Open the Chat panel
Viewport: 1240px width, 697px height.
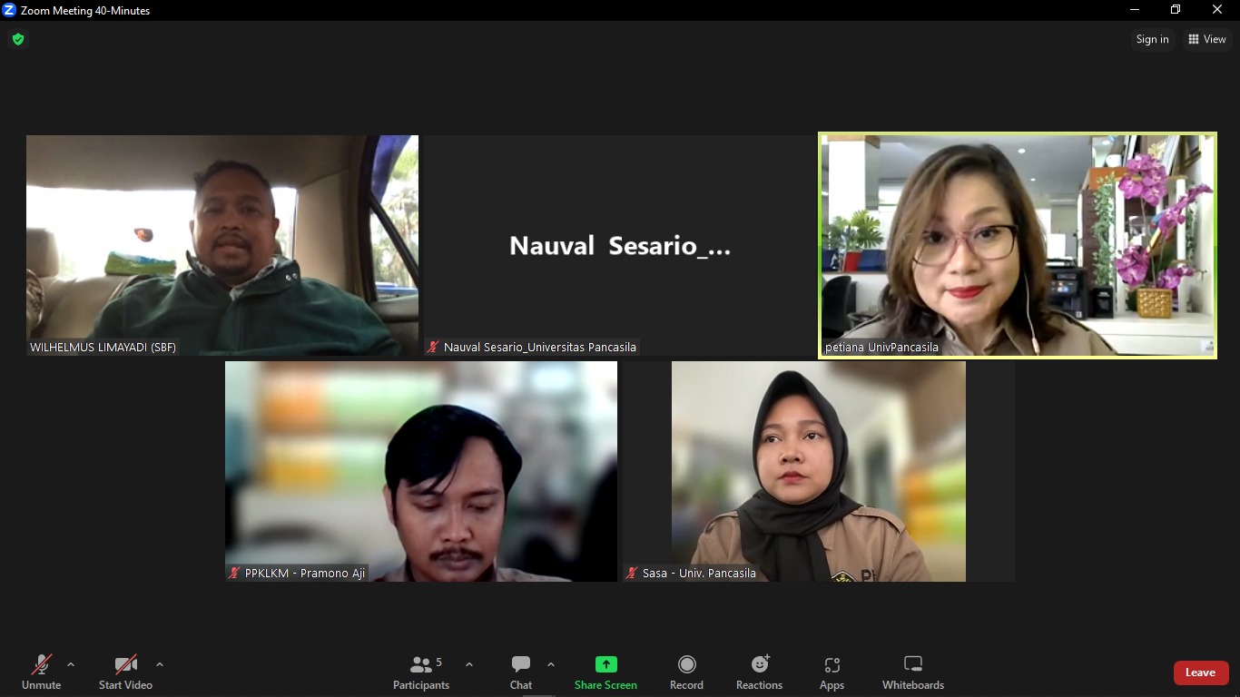coord(521,672)
